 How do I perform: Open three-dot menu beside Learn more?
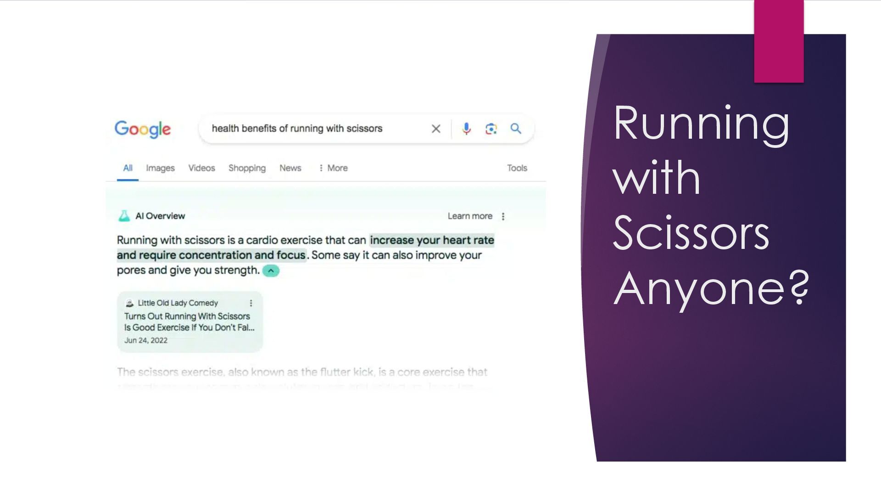pos(503,216)
